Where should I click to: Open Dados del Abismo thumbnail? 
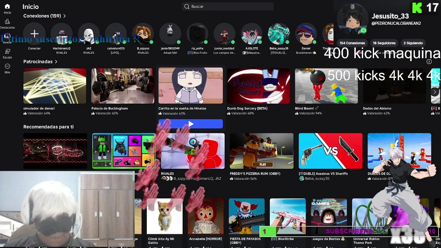tap(394, 86)
